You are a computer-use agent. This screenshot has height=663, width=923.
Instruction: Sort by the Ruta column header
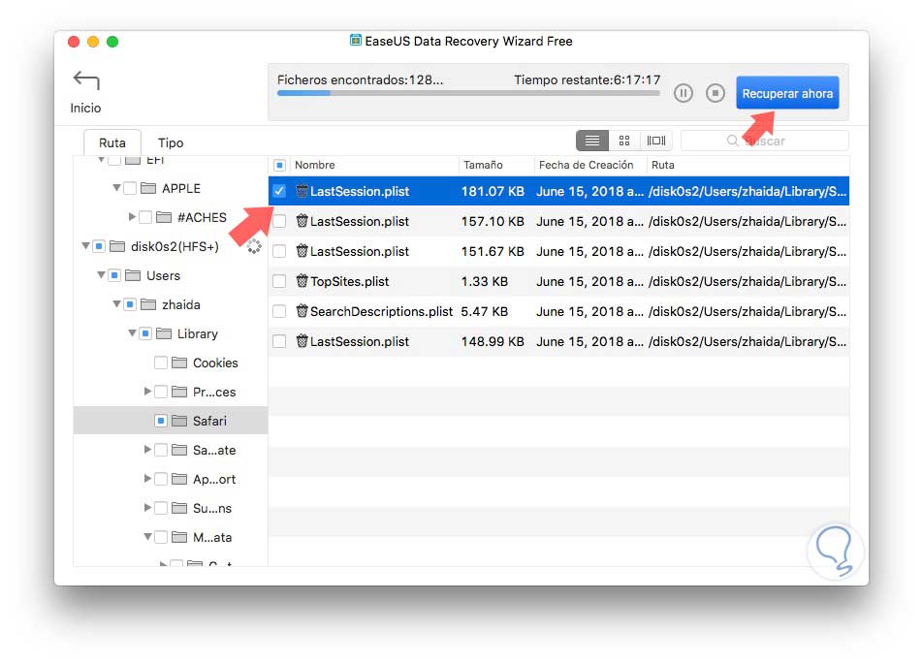748,166
